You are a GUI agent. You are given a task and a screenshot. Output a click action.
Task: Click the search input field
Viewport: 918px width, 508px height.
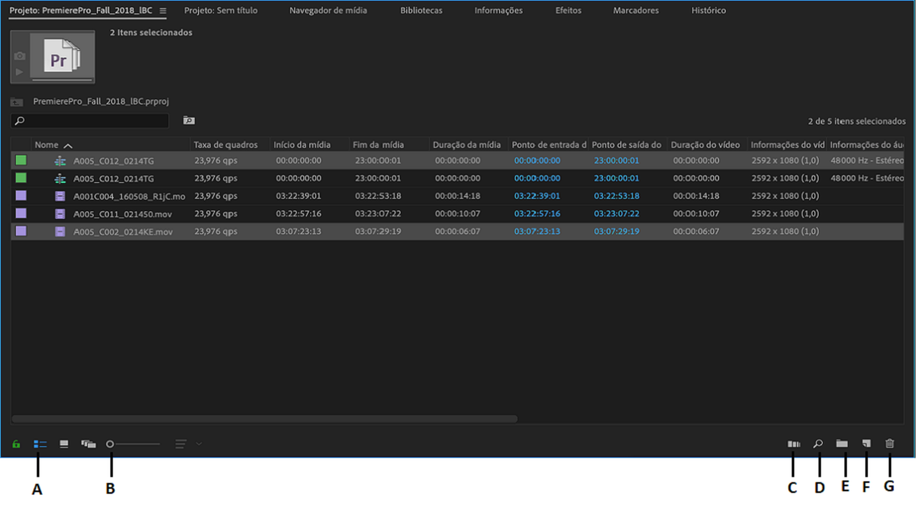[90, 120]
